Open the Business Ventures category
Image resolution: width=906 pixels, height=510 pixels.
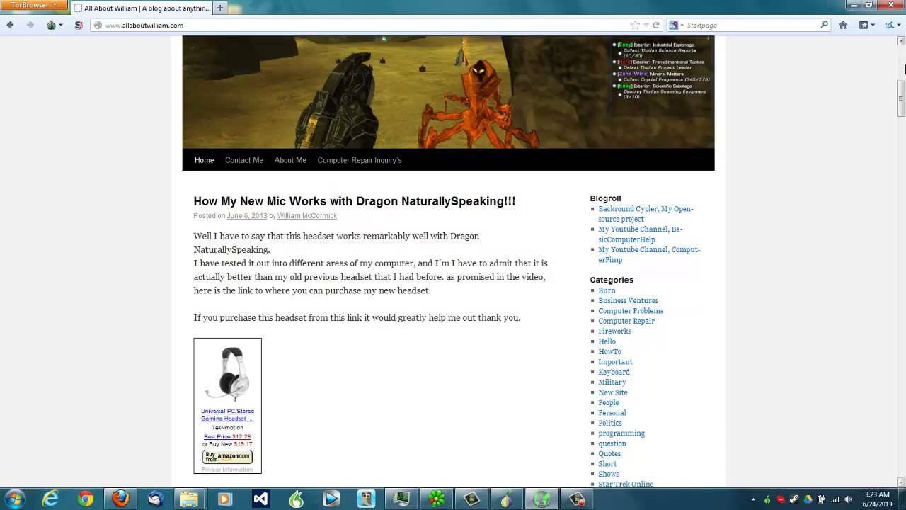pos(628,300)
